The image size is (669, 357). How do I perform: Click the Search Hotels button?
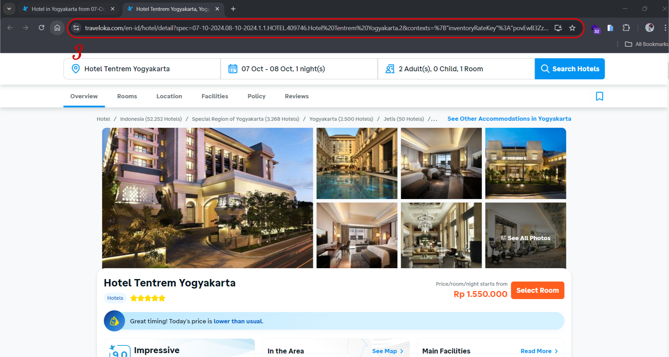[x=570, y=69]
